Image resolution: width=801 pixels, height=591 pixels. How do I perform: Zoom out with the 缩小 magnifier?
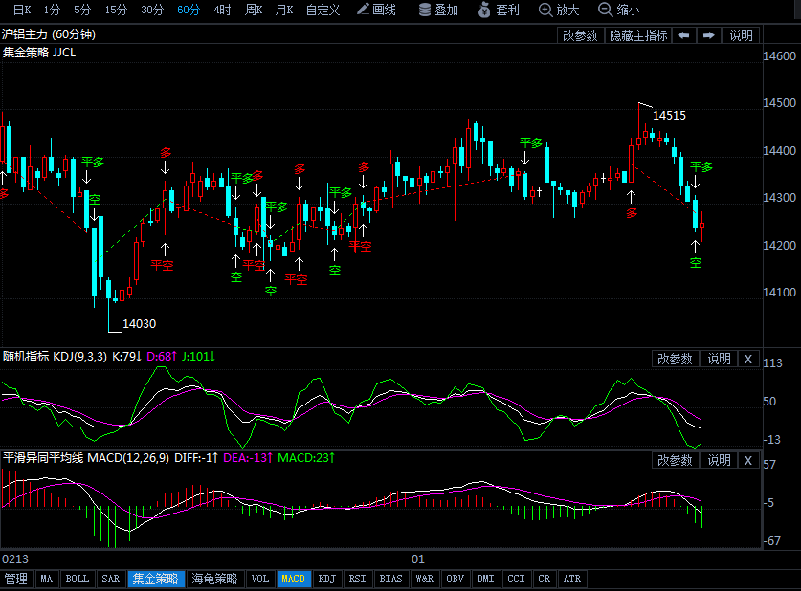pos(618,10)
